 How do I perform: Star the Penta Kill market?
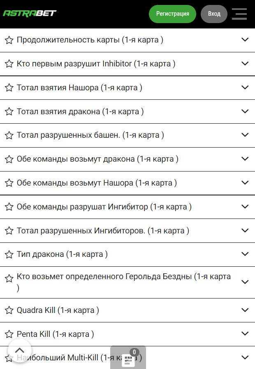9,334
